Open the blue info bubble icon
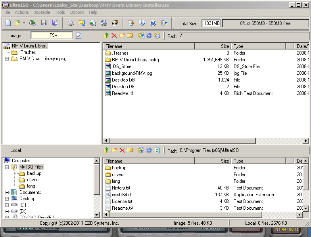This screenshot has height=237, width=311. (142, 23)
